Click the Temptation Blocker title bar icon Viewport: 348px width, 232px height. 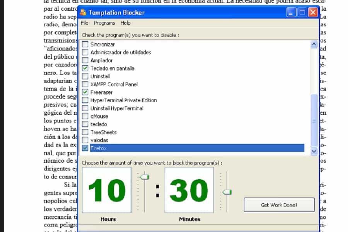tap(83, 12)
